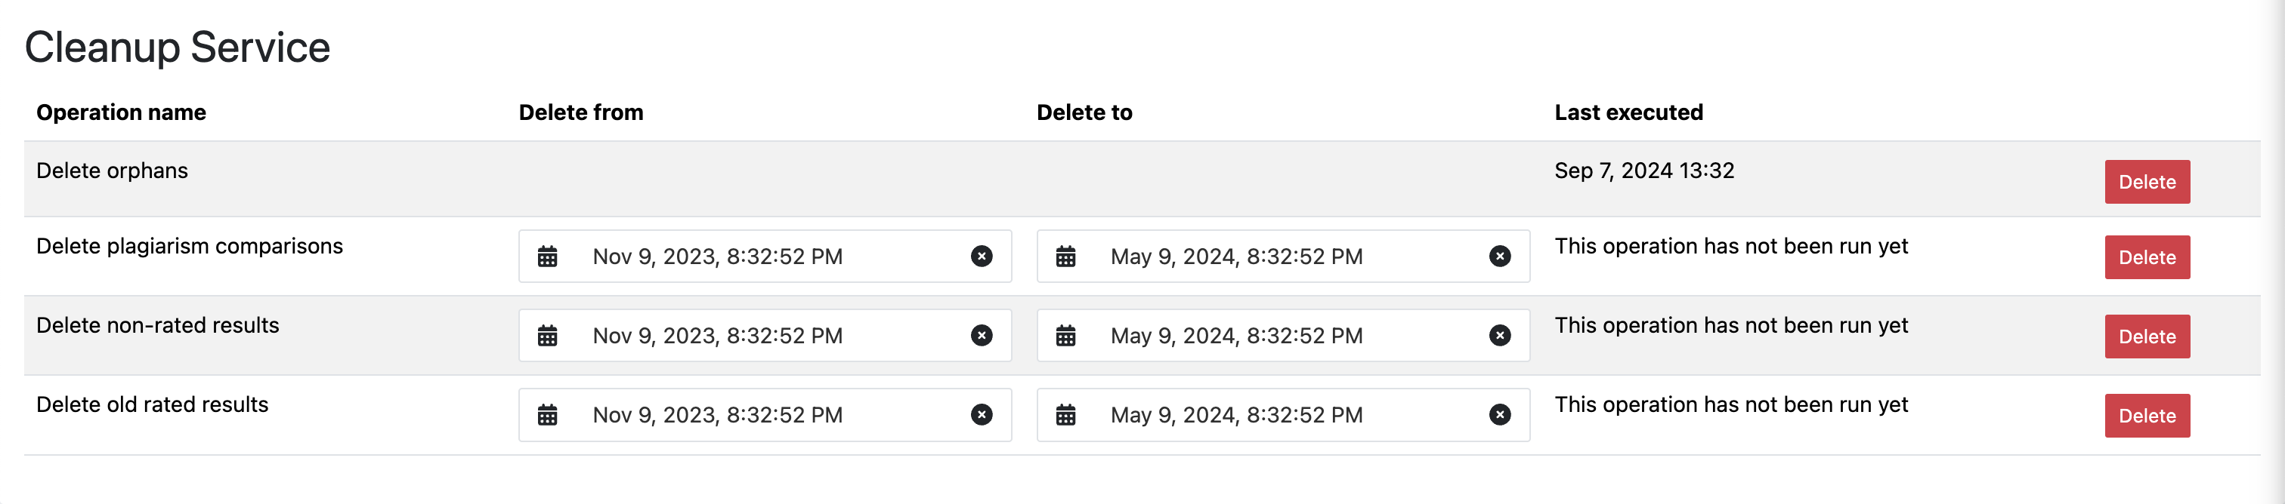This screenshot has width=2285, height=504.
Task: Open calendar icon for plagiarism comparisons Delete from
Action: [x=547, y=257]
